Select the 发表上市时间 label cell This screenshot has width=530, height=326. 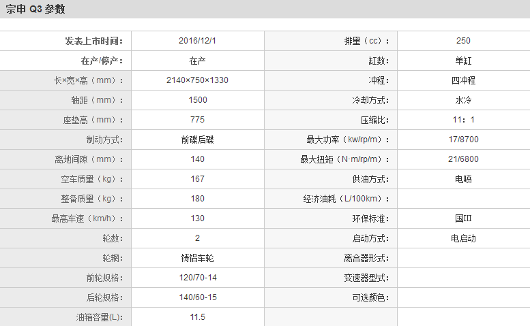[x=94, y=41]
